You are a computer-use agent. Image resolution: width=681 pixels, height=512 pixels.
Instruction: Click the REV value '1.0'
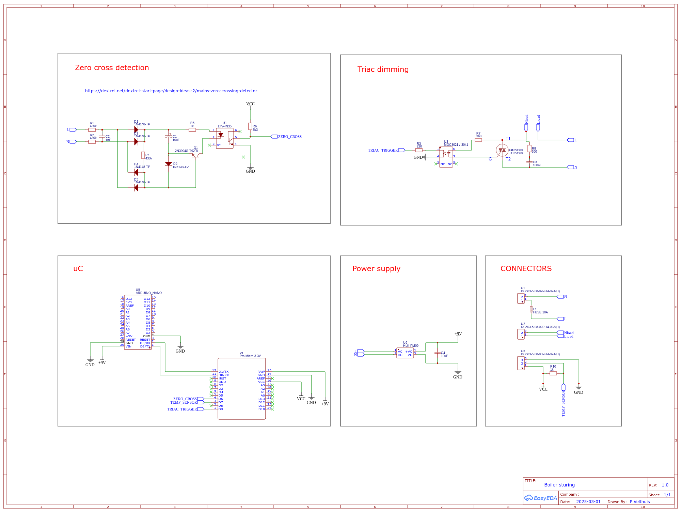[x=665, y=485]
